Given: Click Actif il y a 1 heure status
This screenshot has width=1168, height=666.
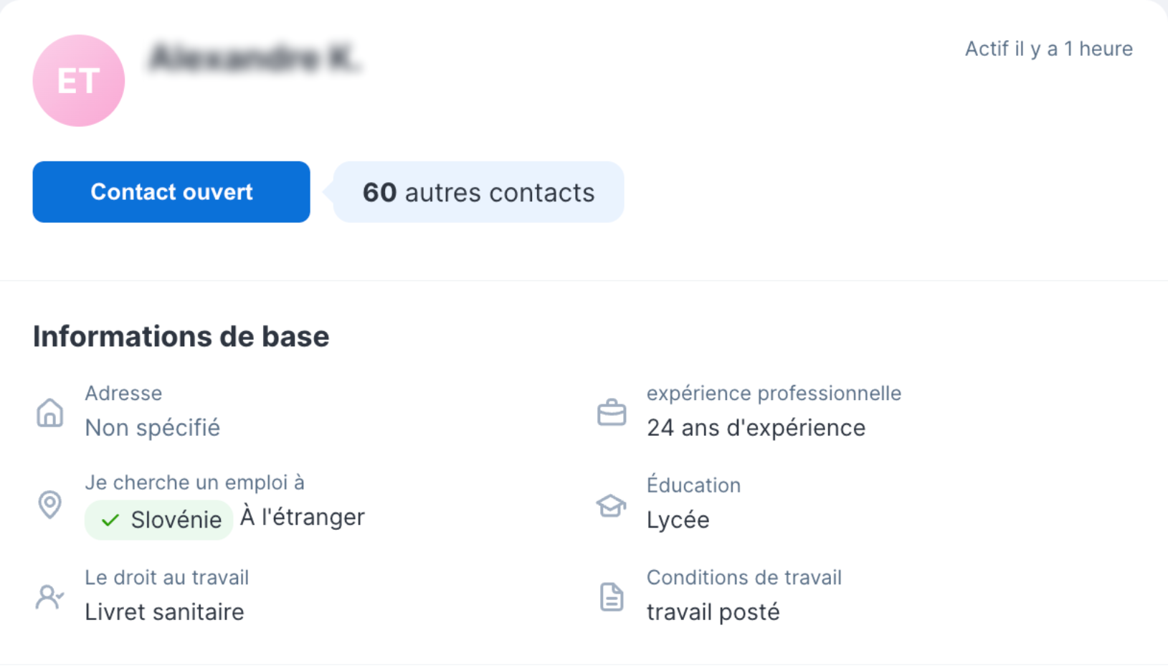Looking at the screenshot, I should [x=1049, y=49].
